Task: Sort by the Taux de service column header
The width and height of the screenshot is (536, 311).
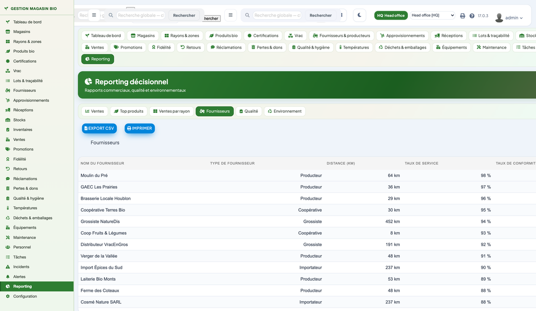Action: 421,164
